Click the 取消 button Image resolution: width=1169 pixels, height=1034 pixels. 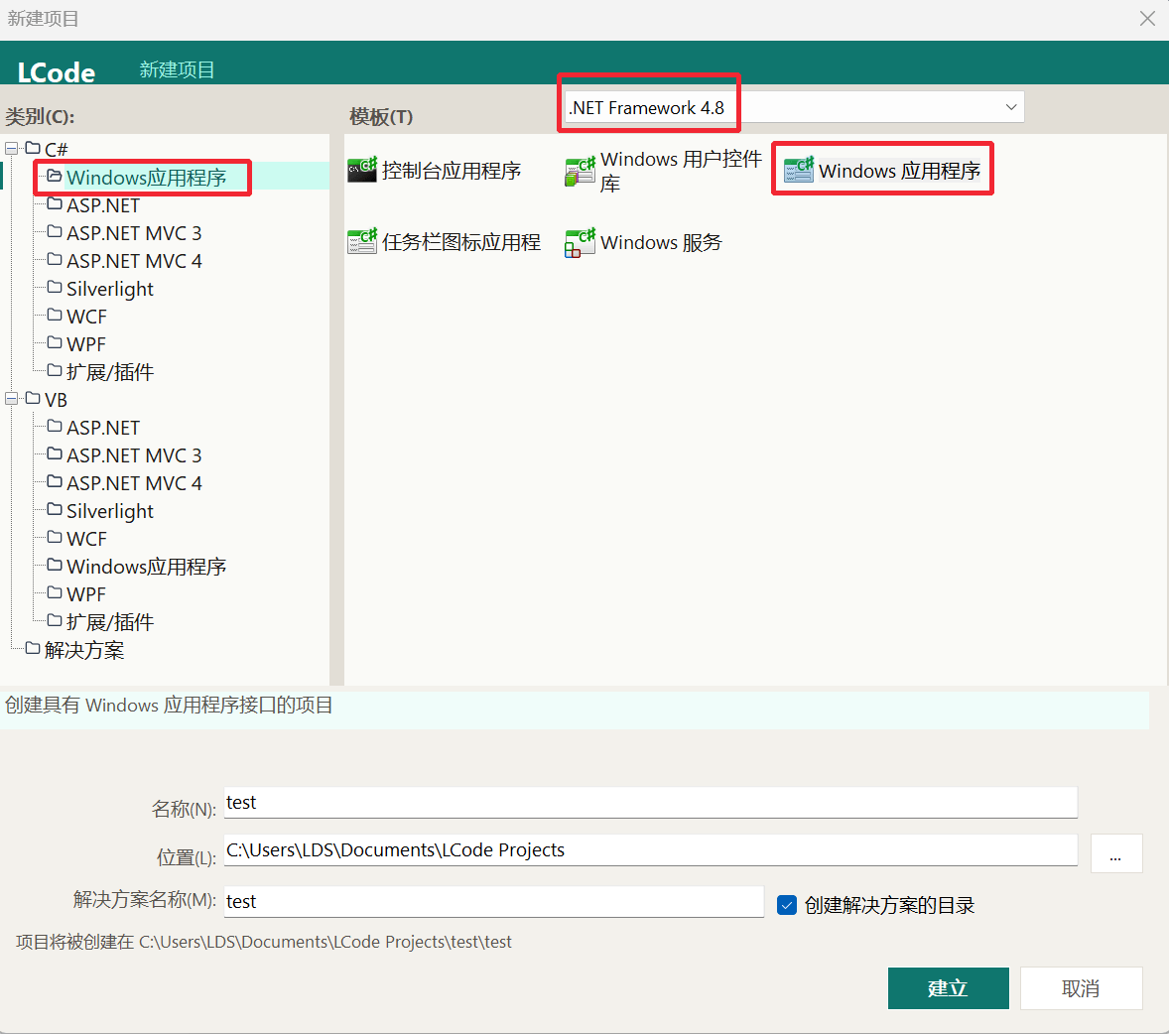point(1081,988)
